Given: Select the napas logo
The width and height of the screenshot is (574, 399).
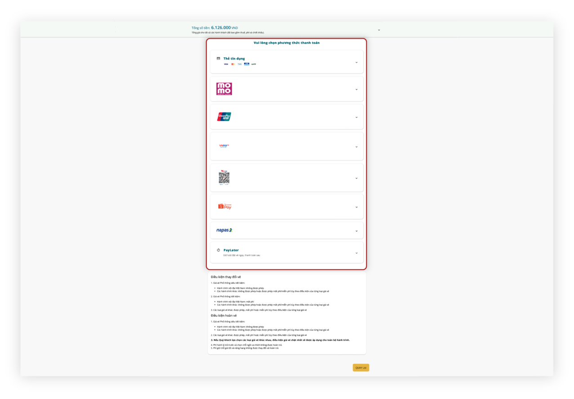Looking at the screenshot, I should tap(224, 230).
